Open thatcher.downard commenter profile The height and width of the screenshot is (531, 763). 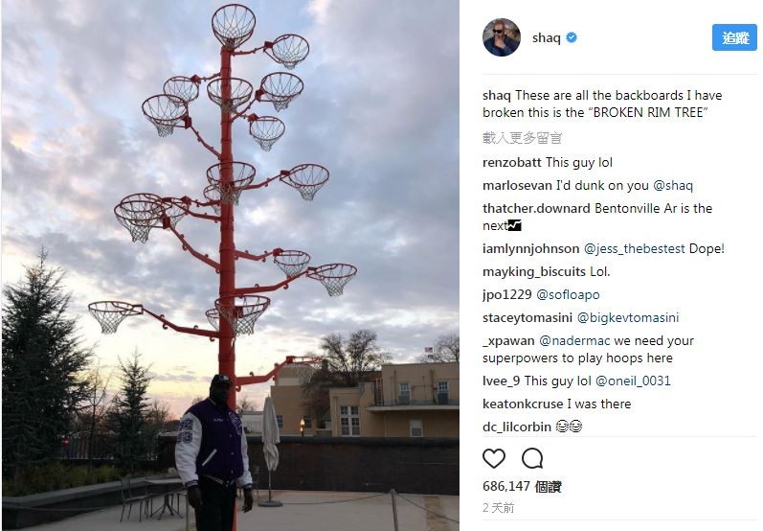(x=536, y=208)
